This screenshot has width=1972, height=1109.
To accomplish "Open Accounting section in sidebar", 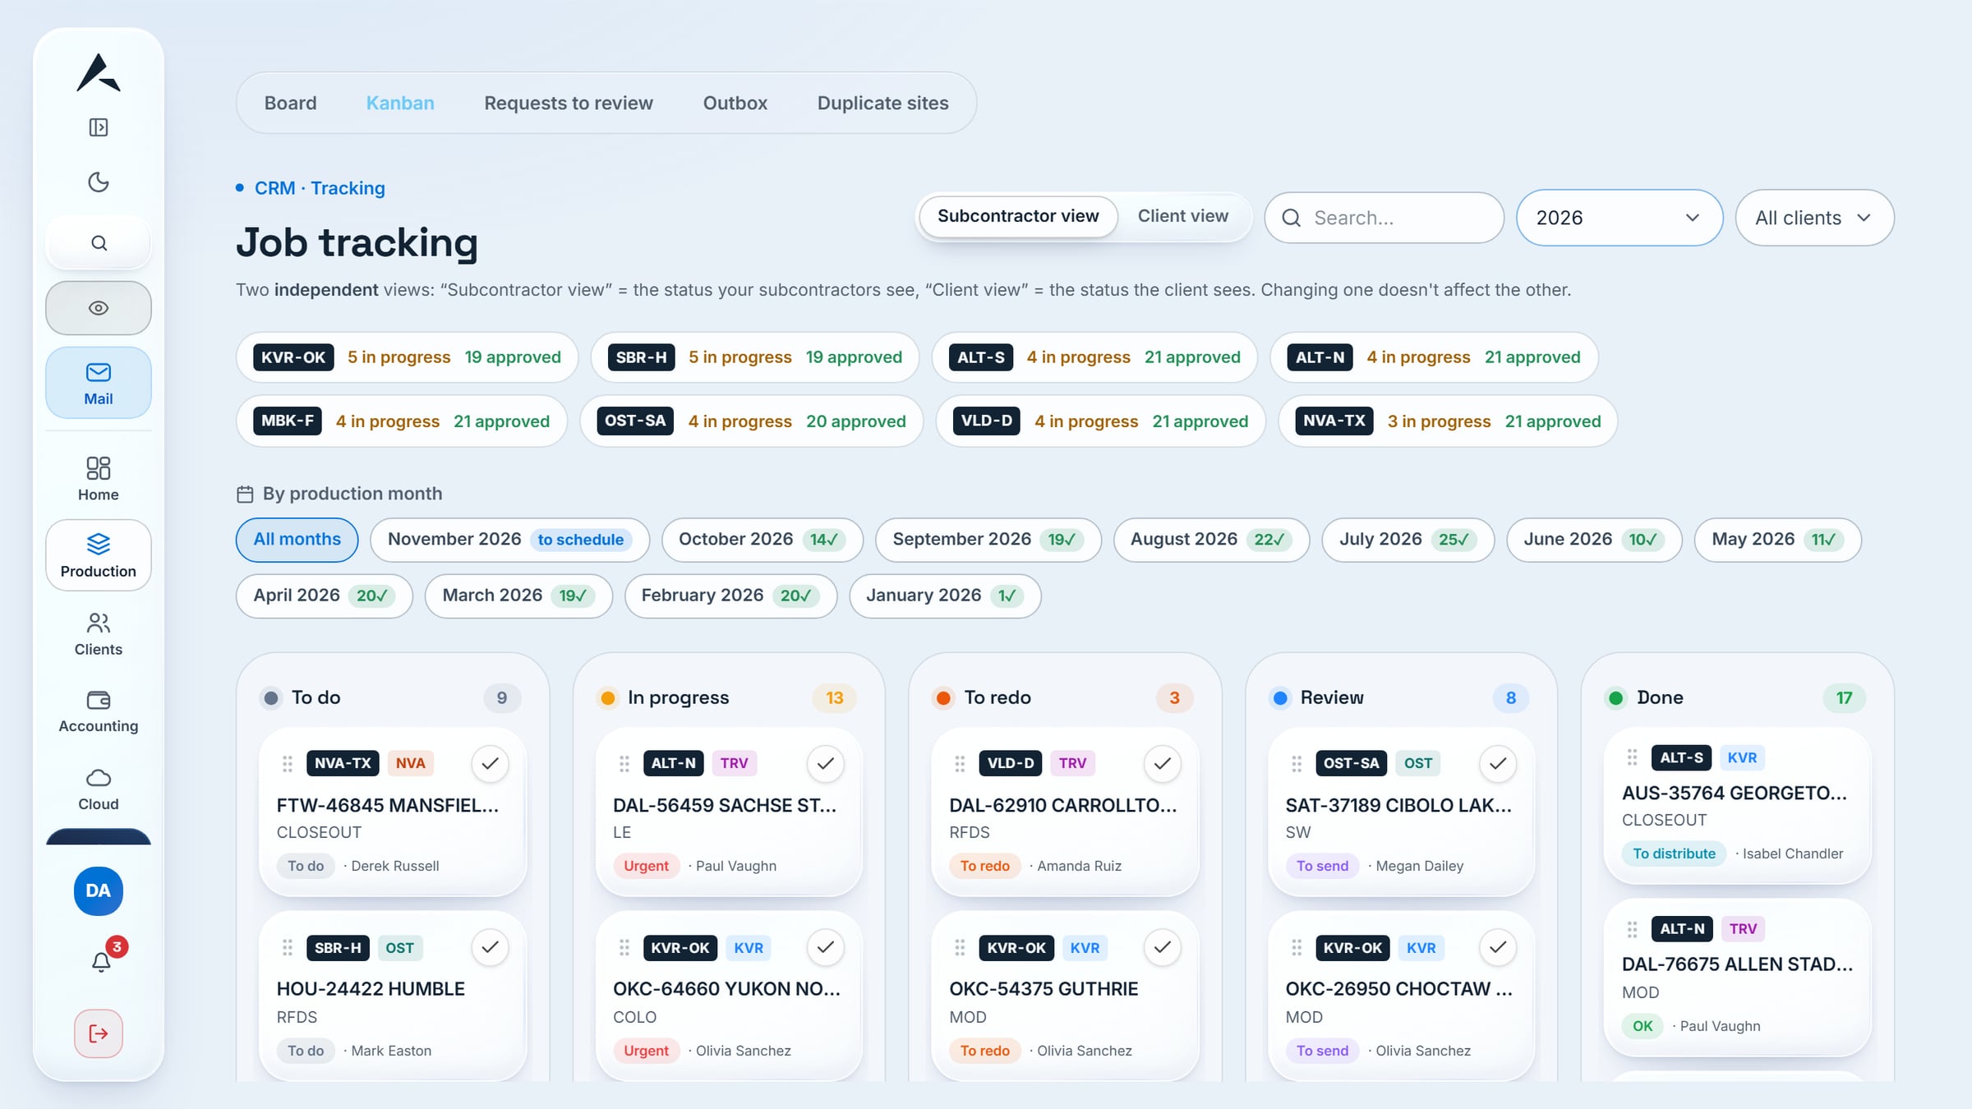I will 99,711.
